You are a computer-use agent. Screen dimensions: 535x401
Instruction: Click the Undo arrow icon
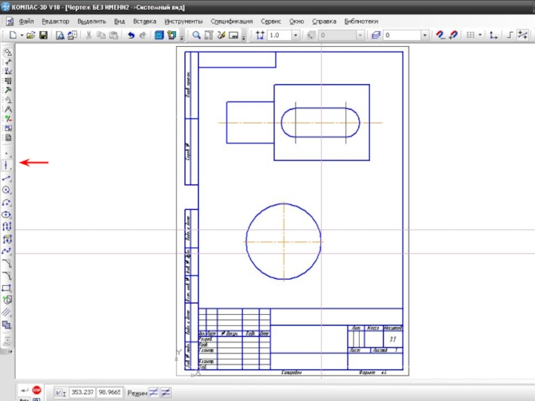(130, 35)
